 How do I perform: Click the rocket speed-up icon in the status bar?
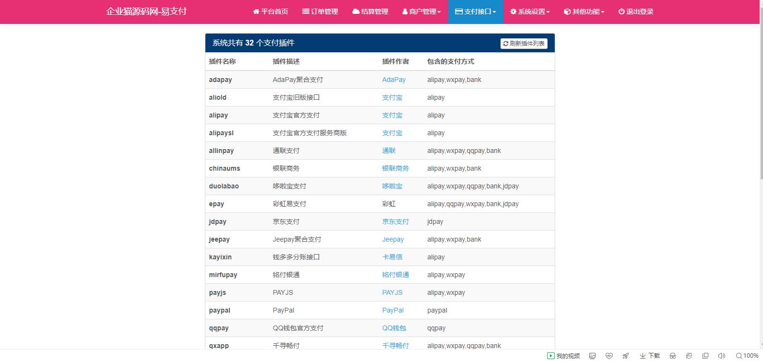tap(625, 356)
